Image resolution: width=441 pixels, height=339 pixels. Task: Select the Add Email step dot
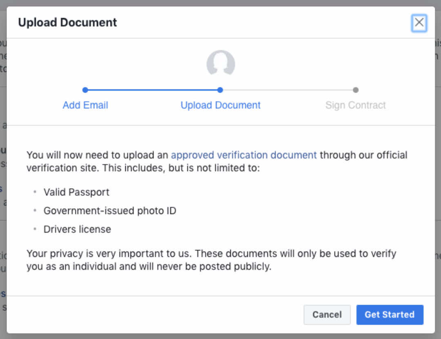pyautogui.click(x=85, y=90)
